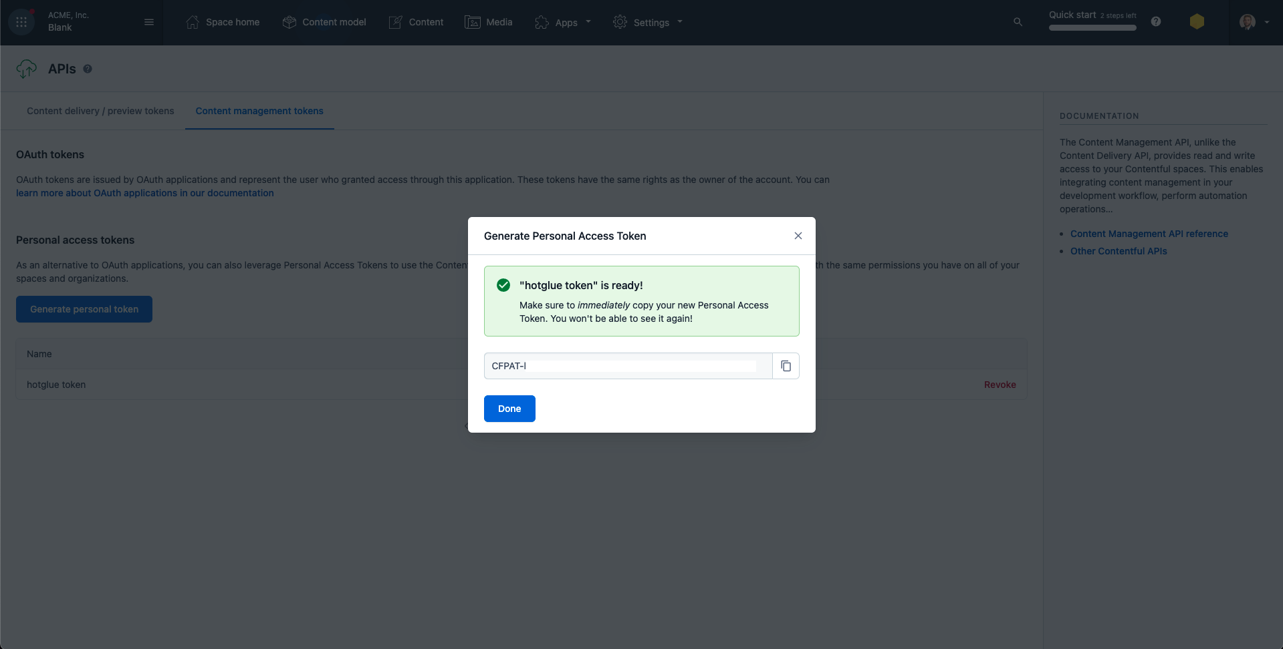The image size is (1283, 649).
Task: Open the Content section
Action: pos(426,22)
